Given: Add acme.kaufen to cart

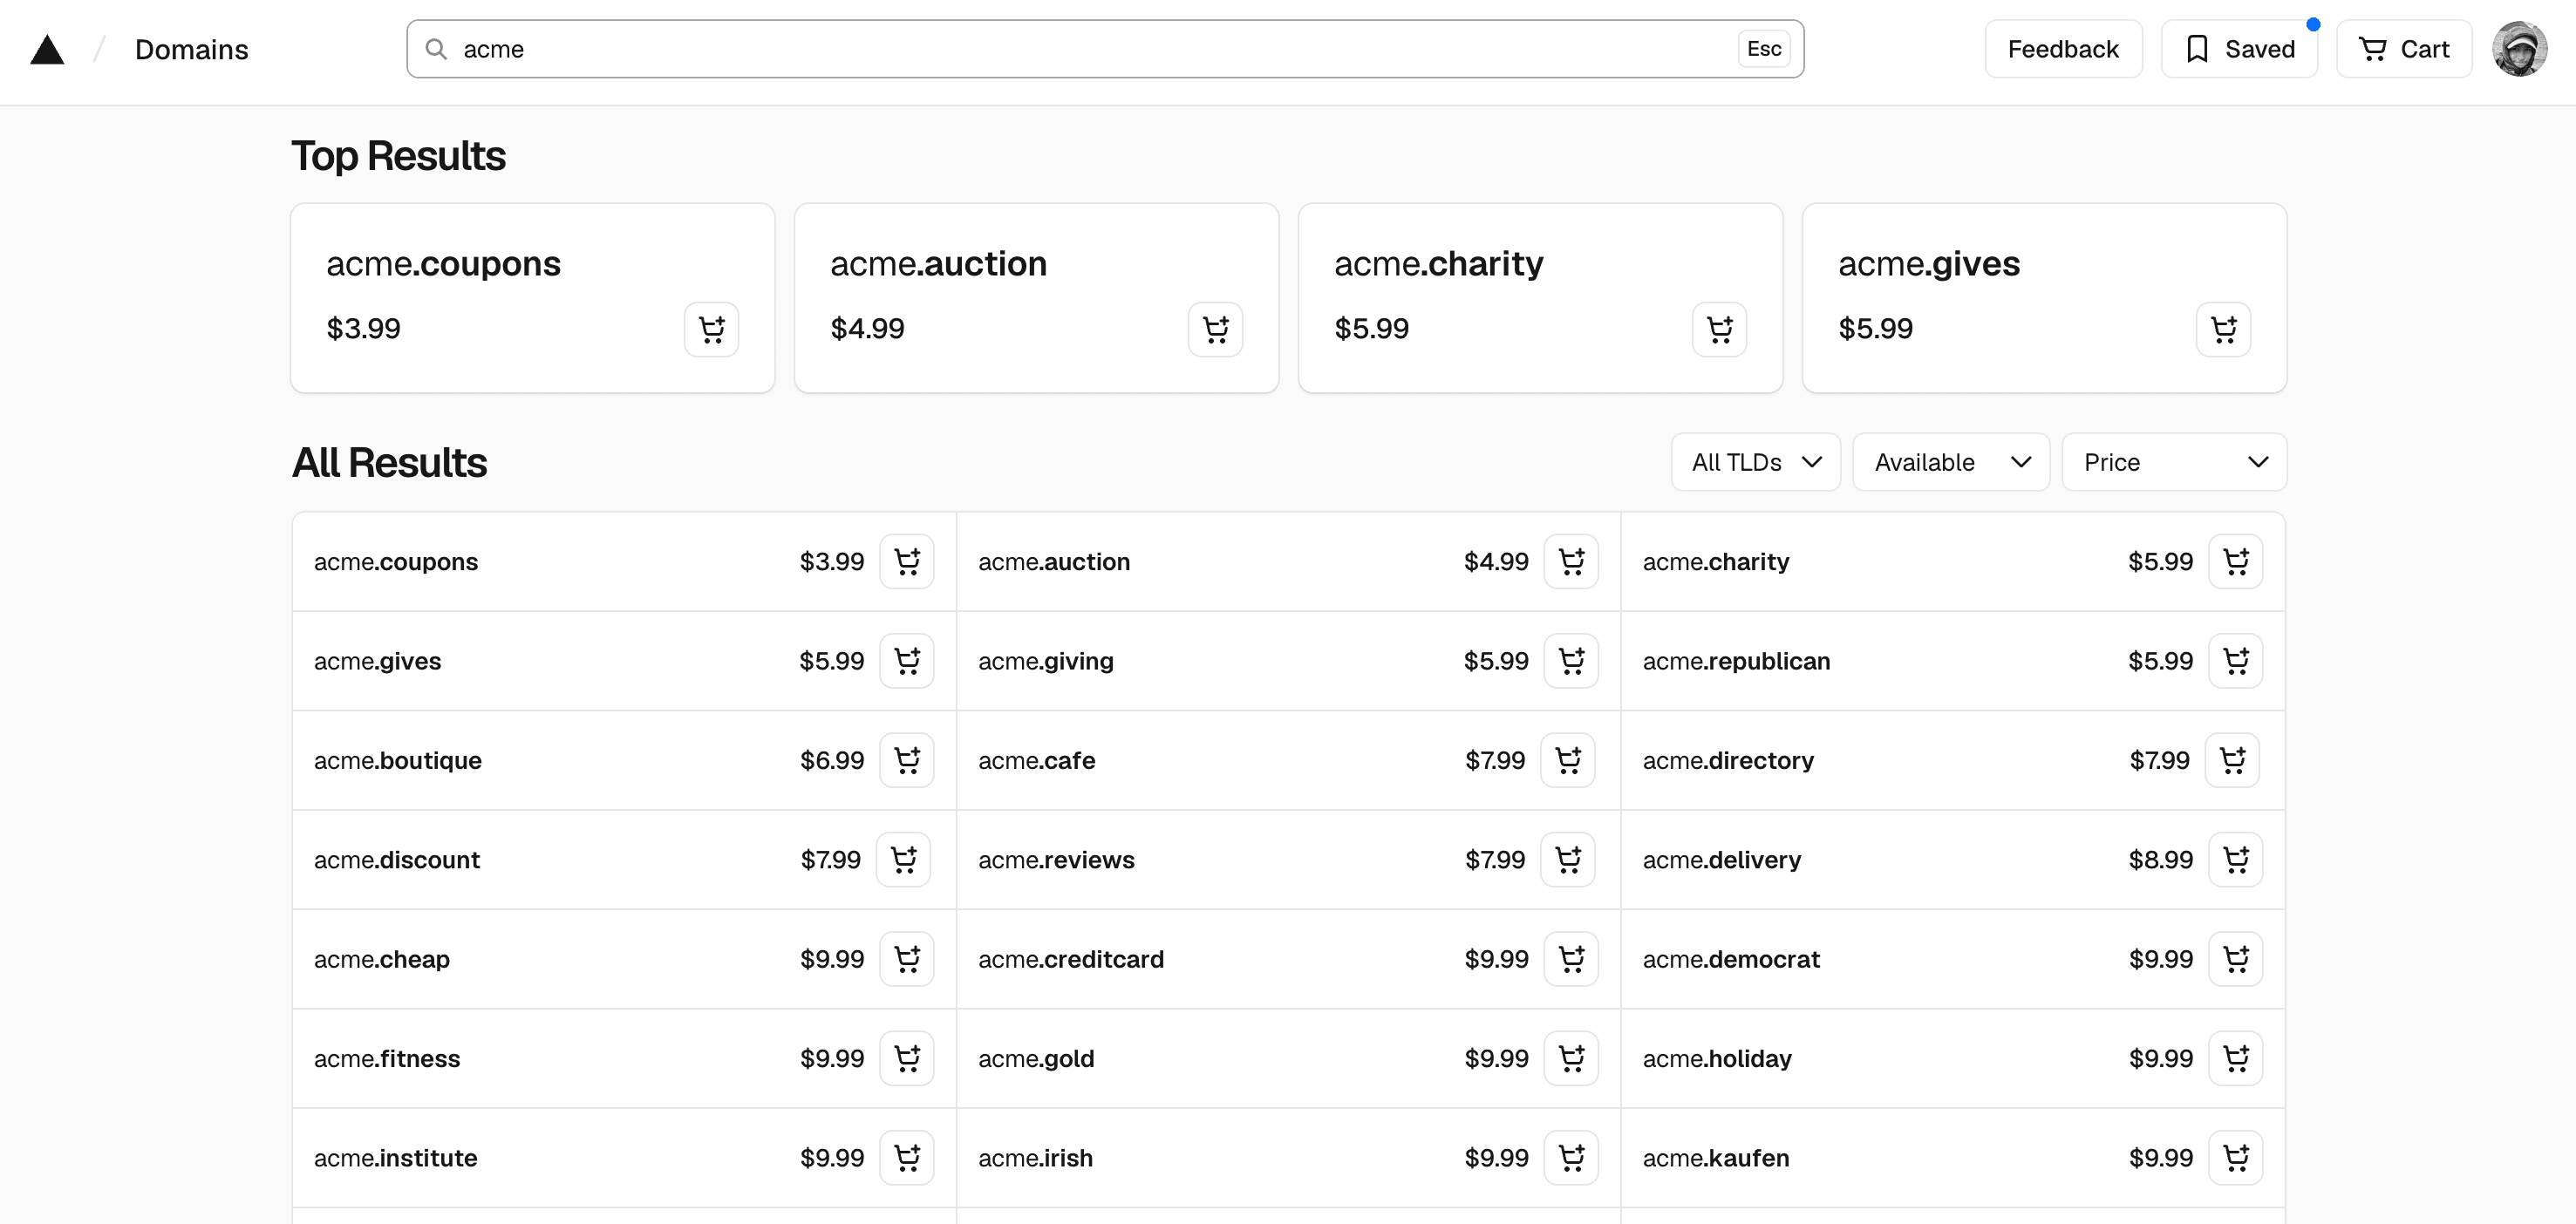Looking at the screenshot, I should (x=2235, y=1157).
